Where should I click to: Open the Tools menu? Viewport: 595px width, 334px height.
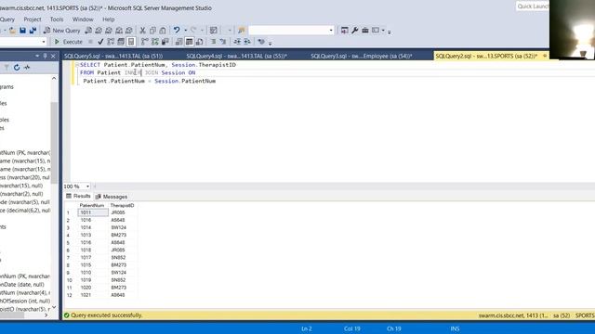click(57, 19)
